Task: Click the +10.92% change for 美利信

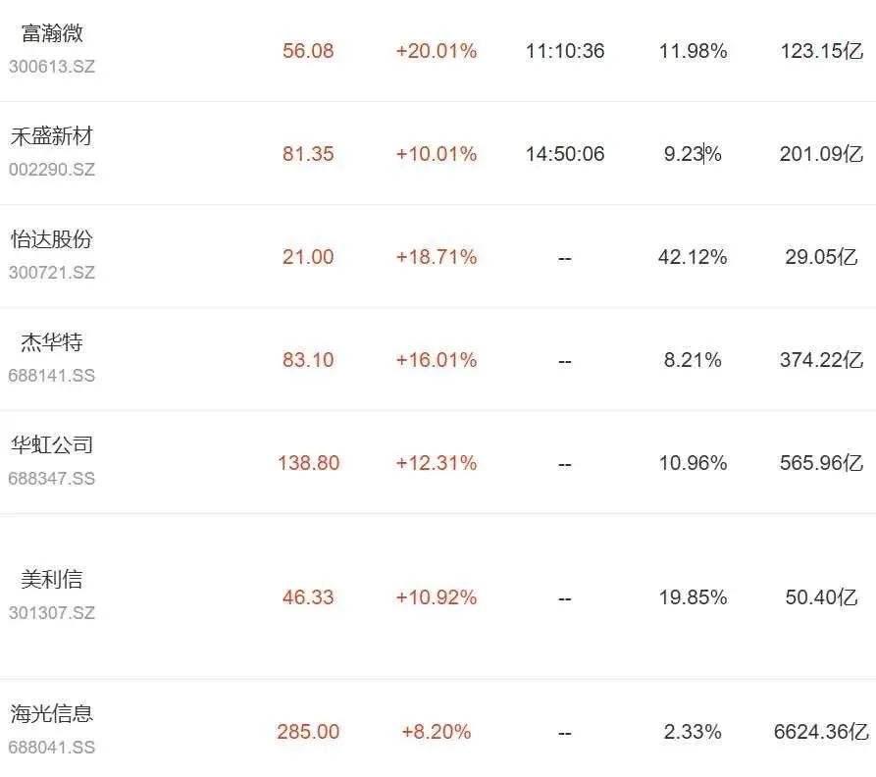Action: (x=437, y=597)
